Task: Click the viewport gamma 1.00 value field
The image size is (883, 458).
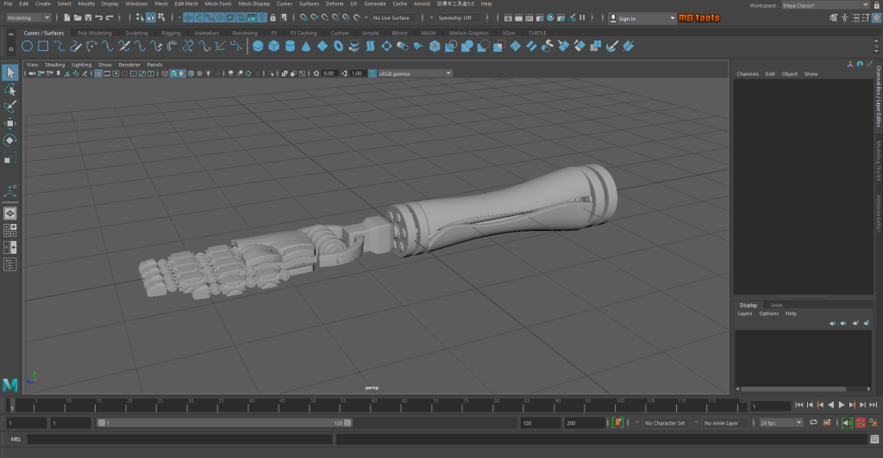Action: tap(357, 74)
